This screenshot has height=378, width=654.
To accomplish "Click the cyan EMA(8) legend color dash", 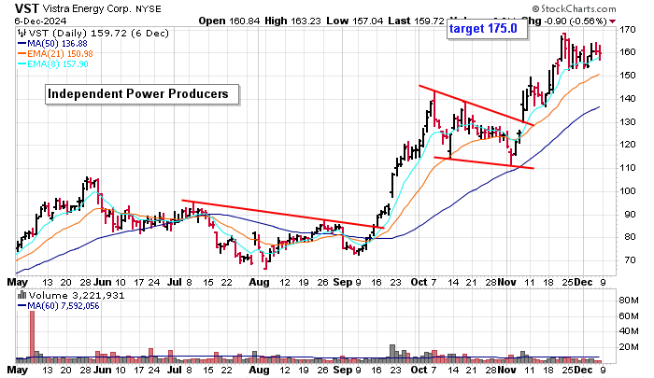I will point(22,64).
